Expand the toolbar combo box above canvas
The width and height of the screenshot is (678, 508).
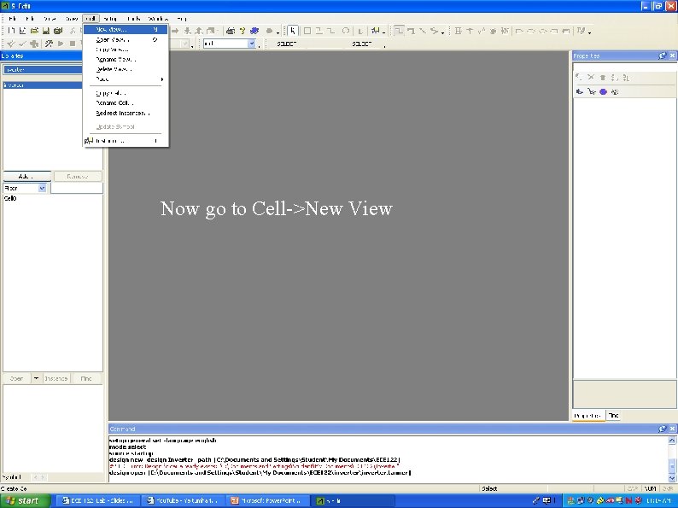click(251, 44)
